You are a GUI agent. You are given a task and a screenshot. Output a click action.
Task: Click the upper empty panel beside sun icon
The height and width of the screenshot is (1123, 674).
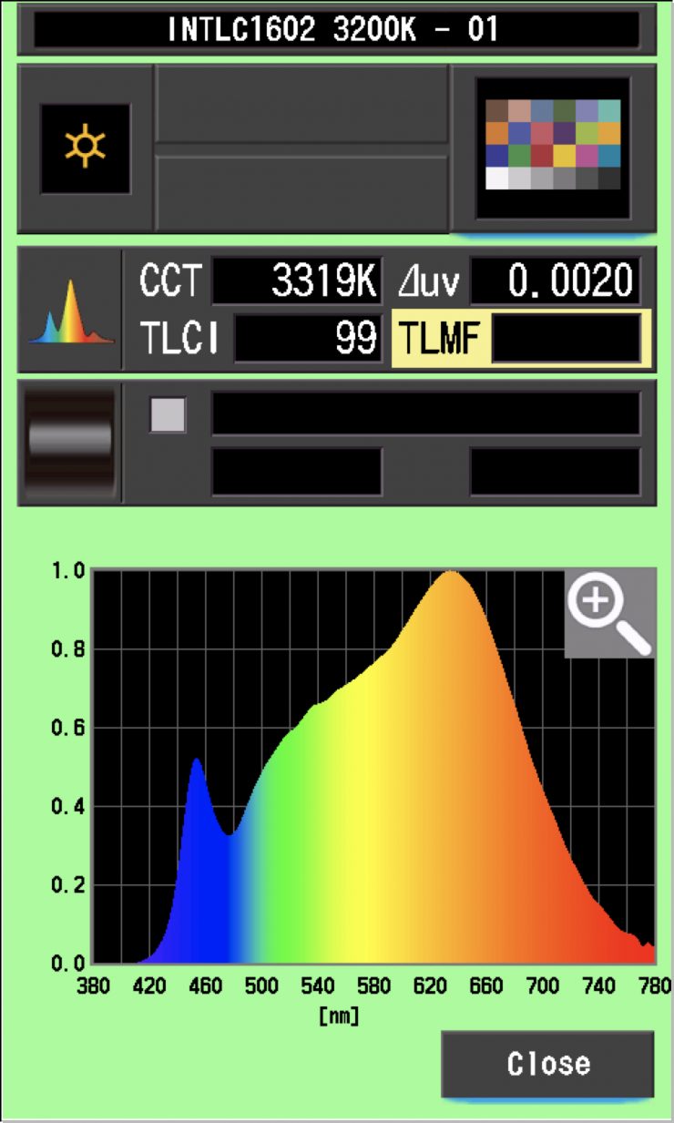[x=301, y=104]
